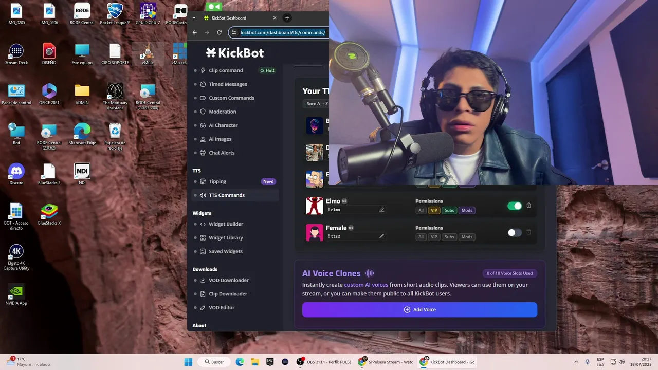Toggle the VIP permission for Female
The image size is (658, 370).
tap(434, 237)
